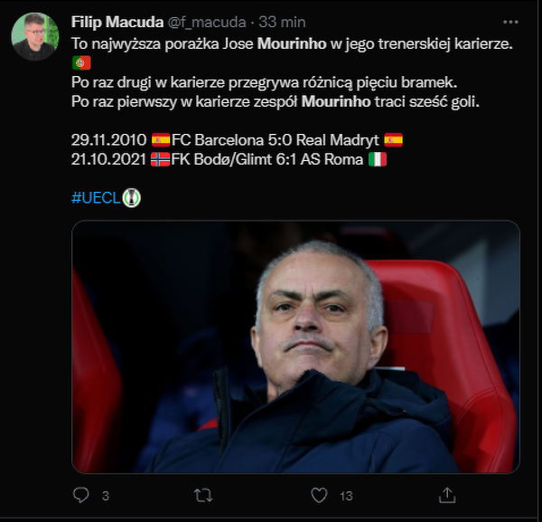Click the Spain flag before FC Barcelona
This screenshot has width=542, height=522.
(x=160, y=139)
